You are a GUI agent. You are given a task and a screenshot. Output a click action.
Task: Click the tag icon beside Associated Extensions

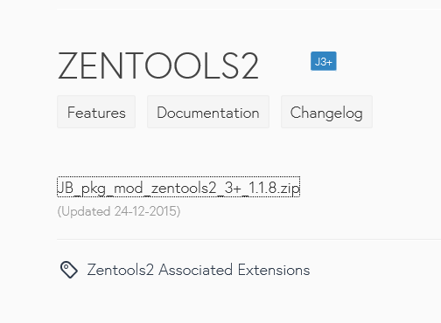pos(69,270)
